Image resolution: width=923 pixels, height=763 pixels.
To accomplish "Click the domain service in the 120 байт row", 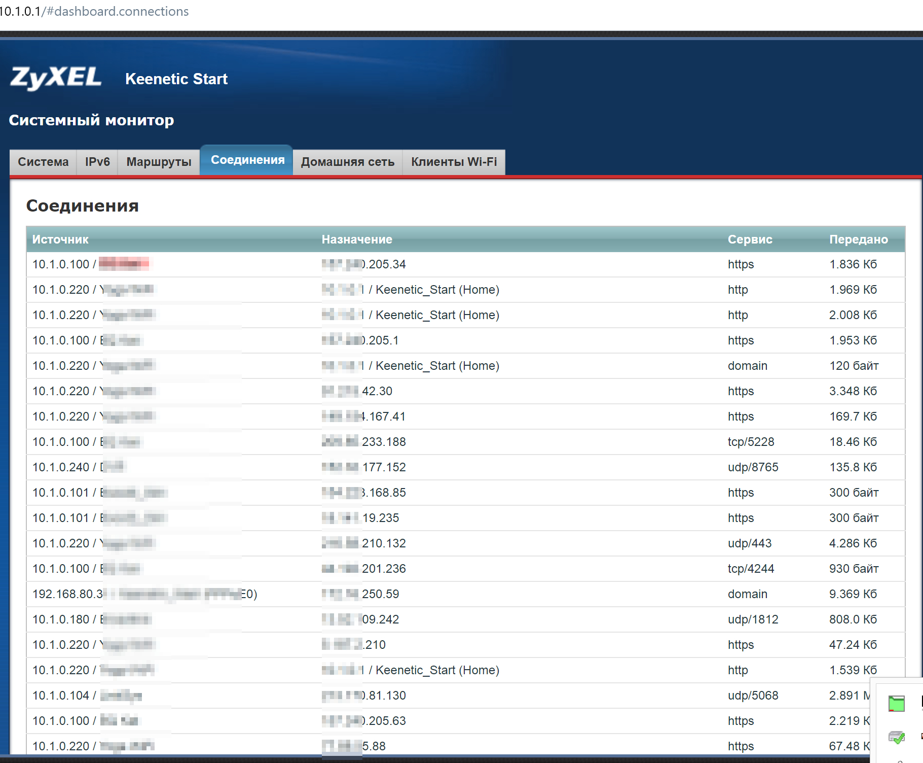I will tap(748, 366).
